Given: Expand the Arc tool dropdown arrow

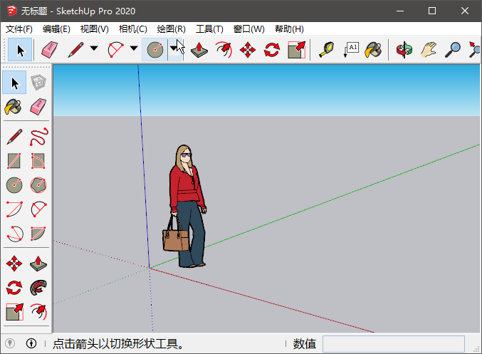Looking at the screenshot, I should point(134,48).
